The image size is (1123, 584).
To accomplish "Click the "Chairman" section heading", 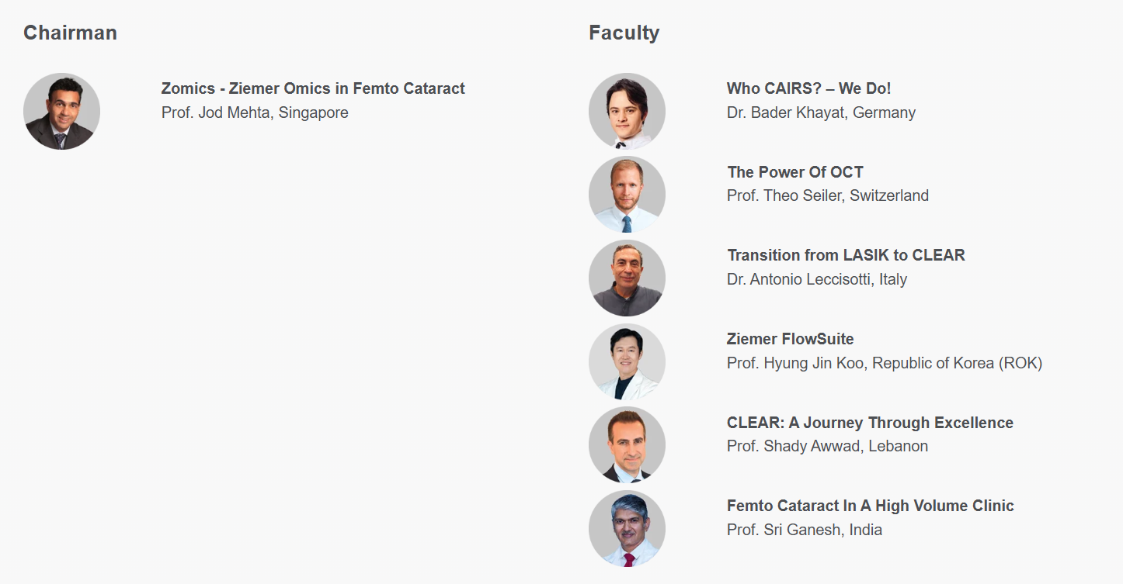I will click(70, 33).
